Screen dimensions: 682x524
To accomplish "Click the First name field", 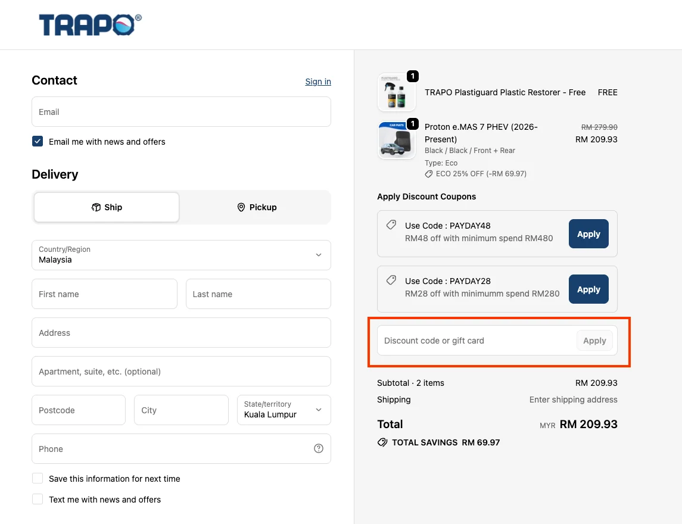I will (104, 294).
